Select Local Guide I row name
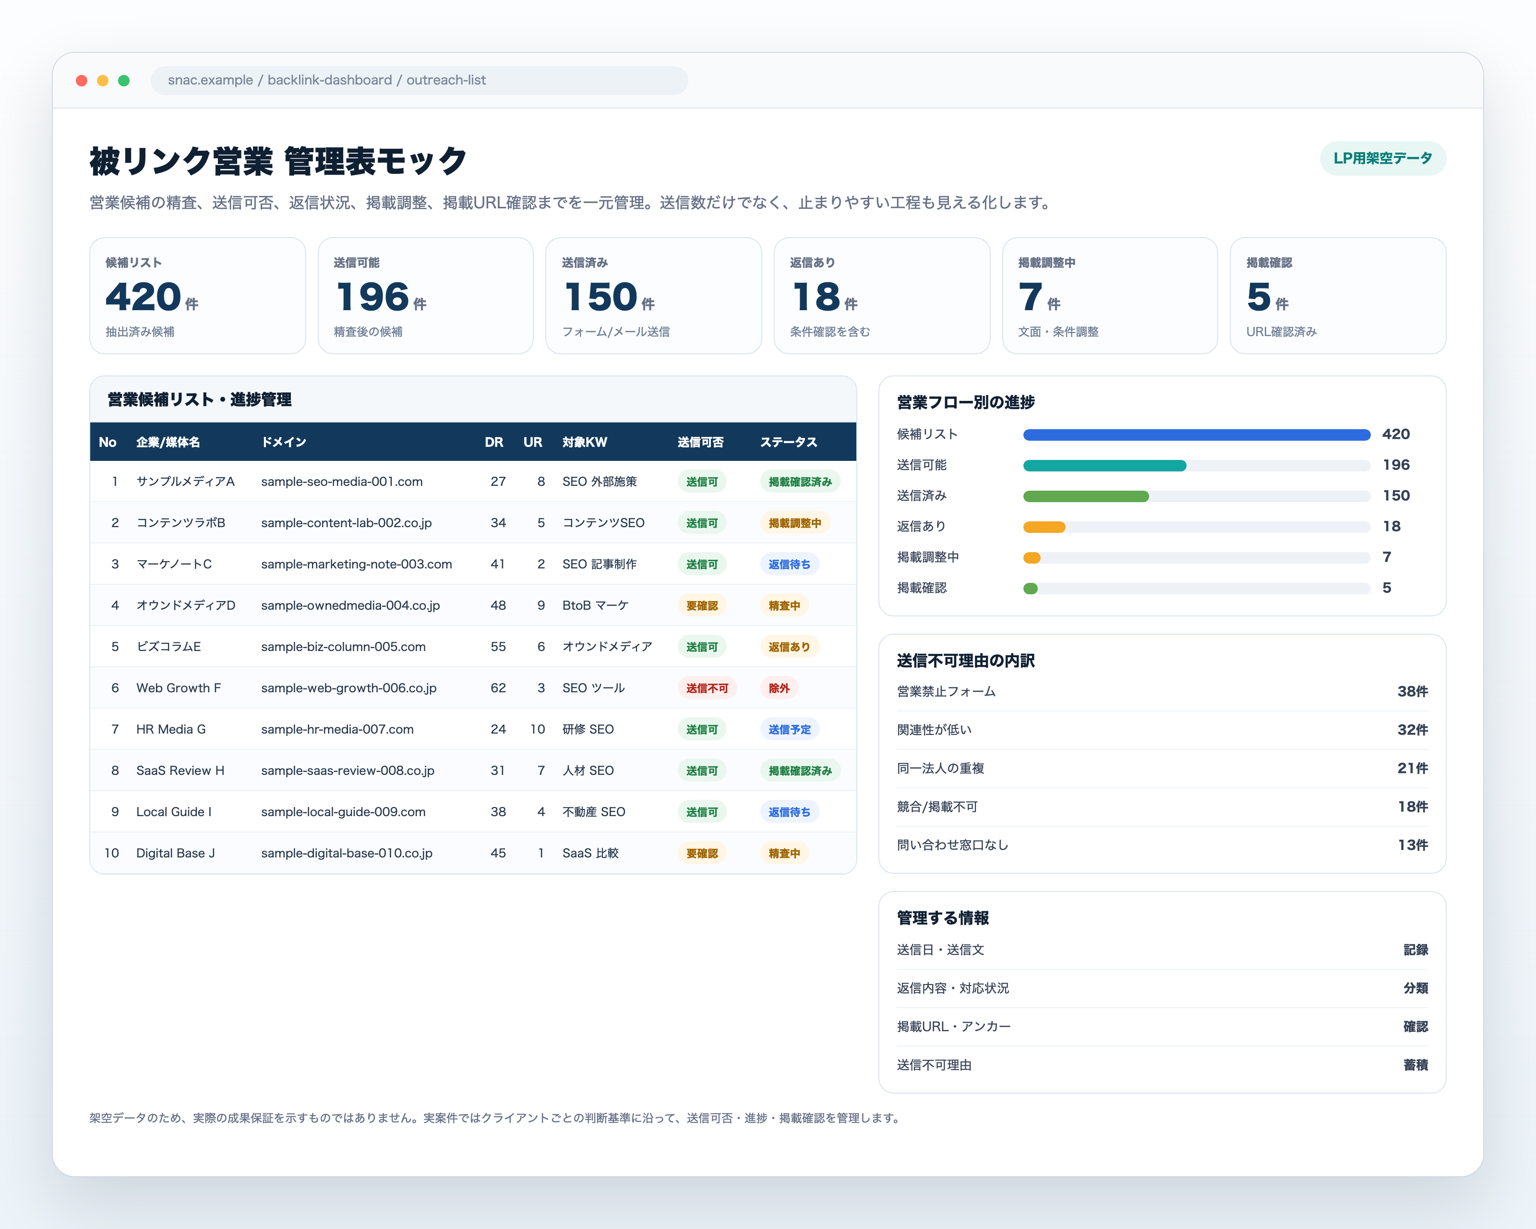The image size is (1536, 1229). click(174, 812)
